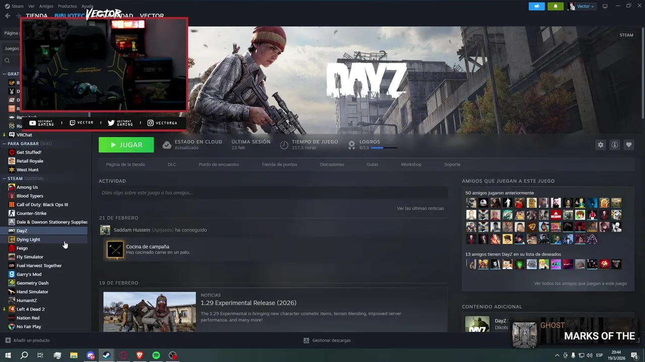645x362 pixels.
Task: Open the Steam announcements megaphone button
Action: [x=537, y=7]
